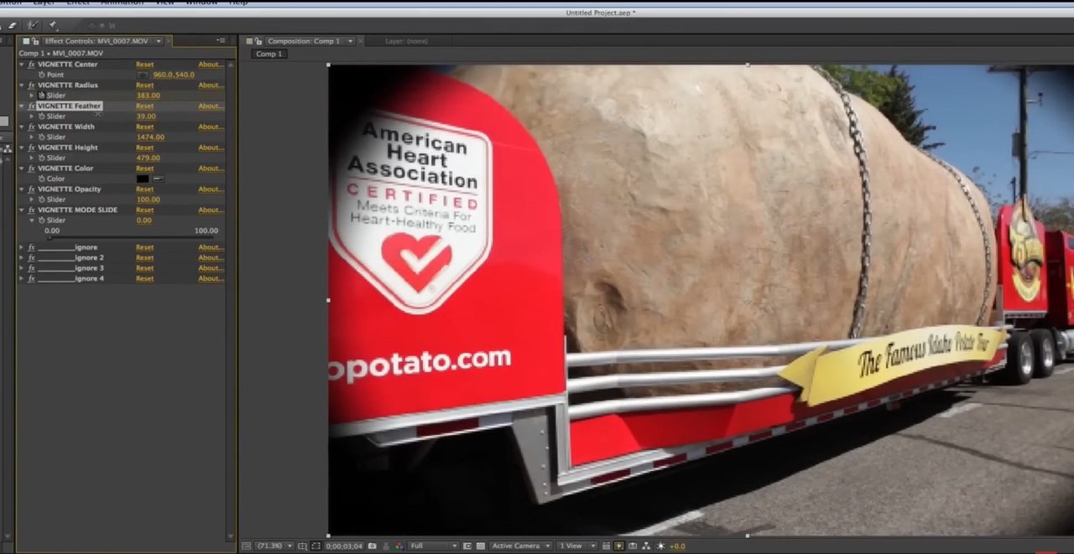This screenshot has height=554, width=1074.
Task: Open grid and guide options icon
Action: click(302, 546)
